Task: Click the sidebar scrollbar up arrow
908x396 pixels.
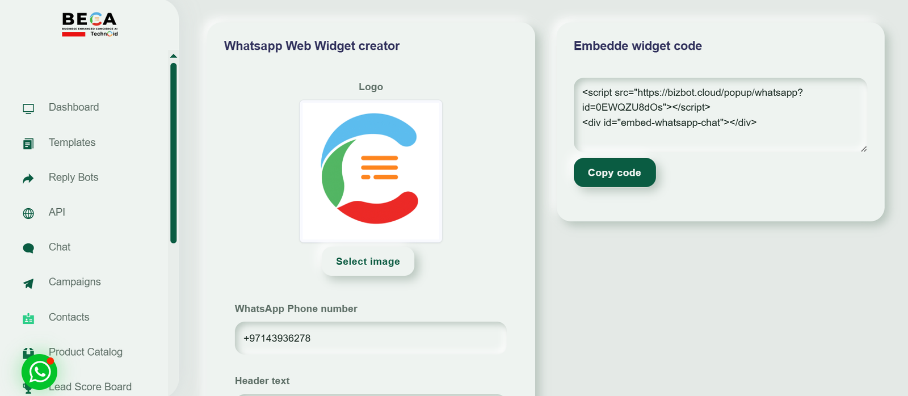Action: pos(174,56)
